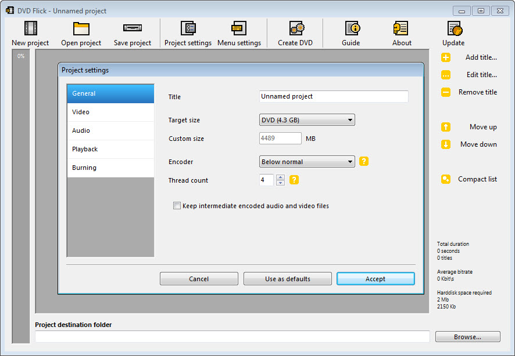Click the Save project drive icon
The image size is (515, 356).
tap(133, 28)
